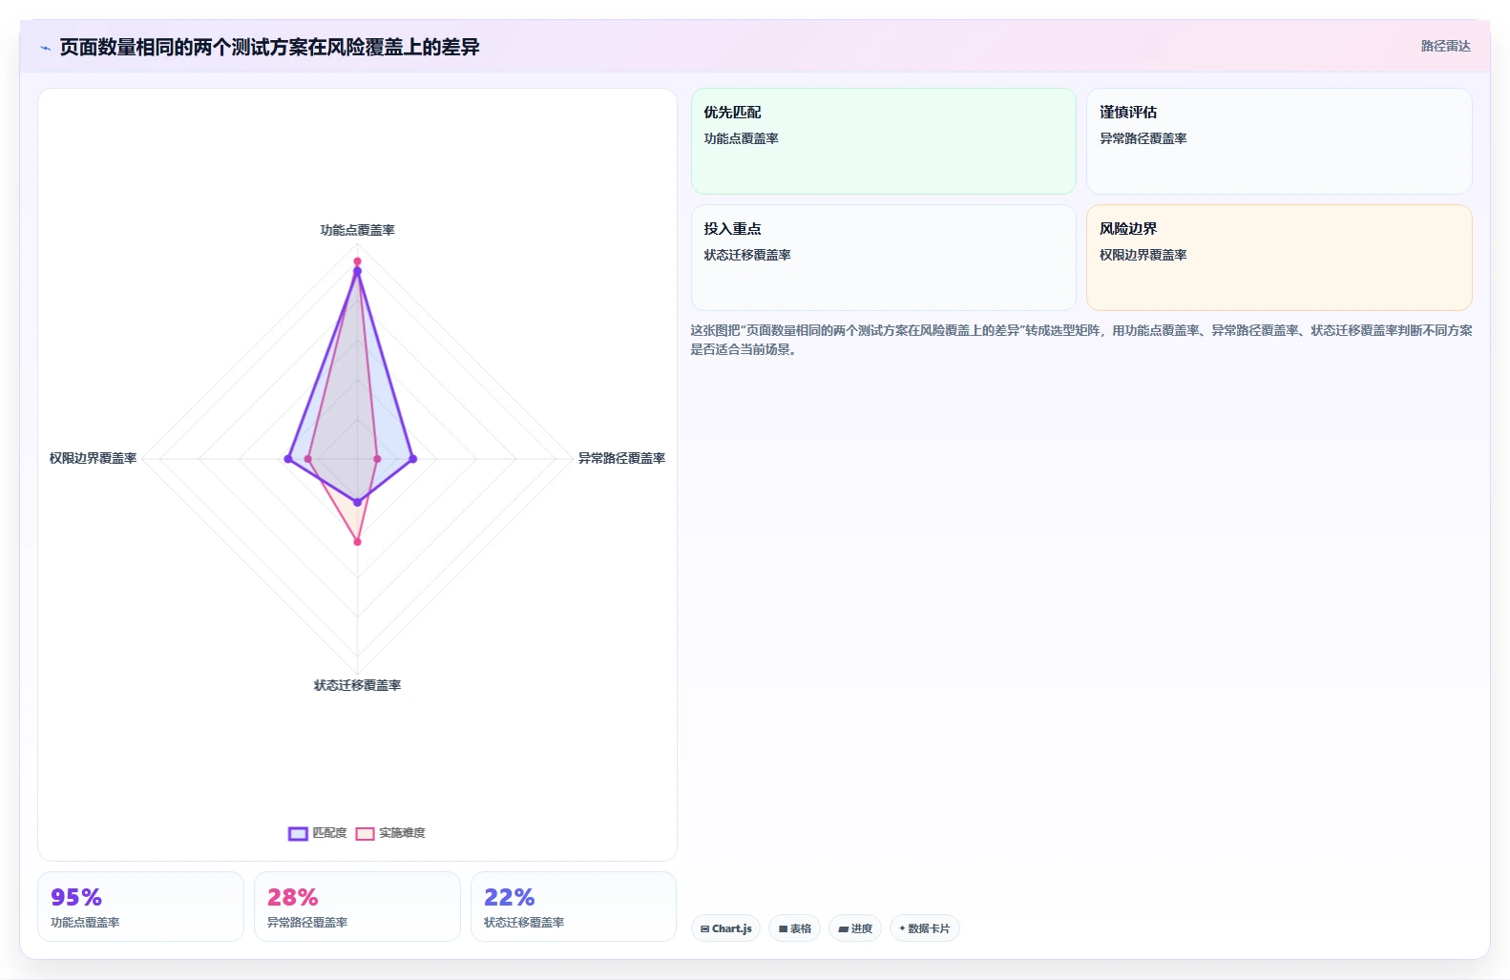Click the 表格 tag chip
1510x980 pixels.
(x=794, y=928)
